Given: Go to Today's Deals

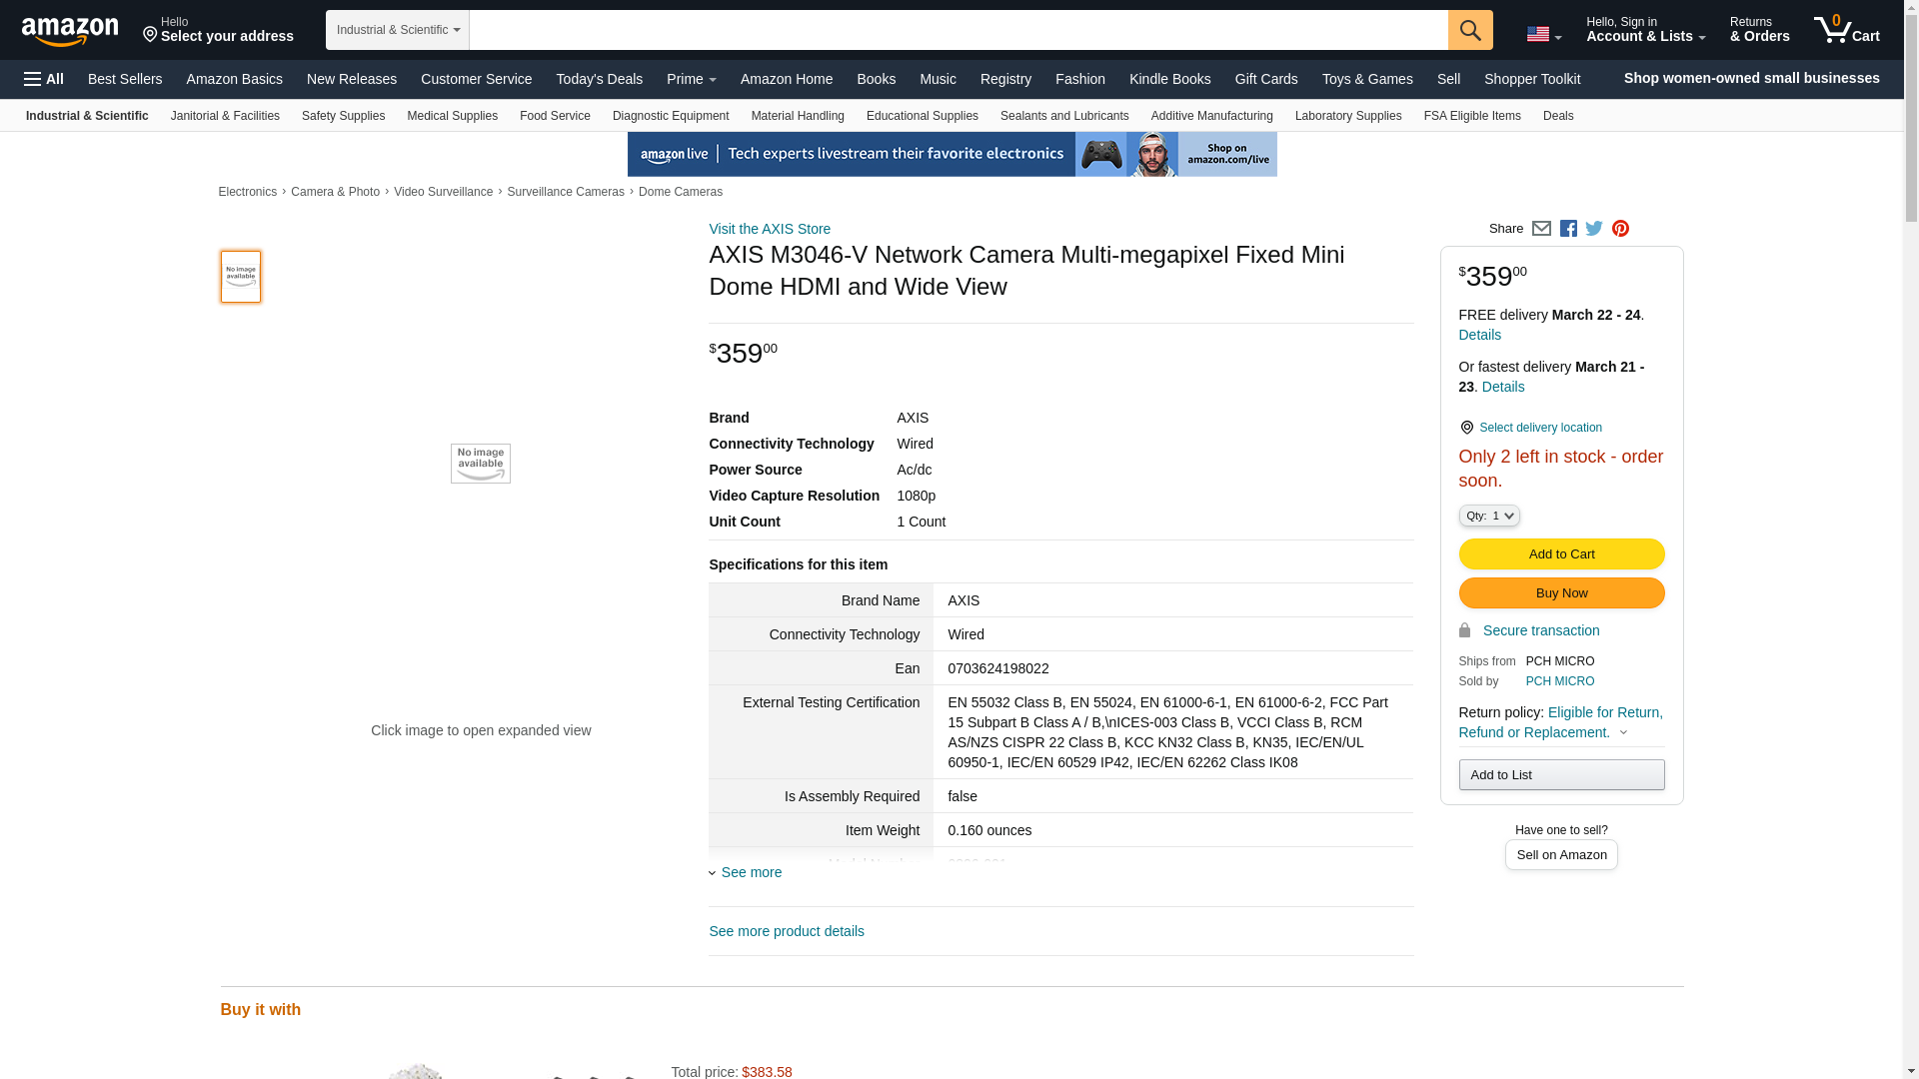Looking at the screenshot, I should point(599,79).
